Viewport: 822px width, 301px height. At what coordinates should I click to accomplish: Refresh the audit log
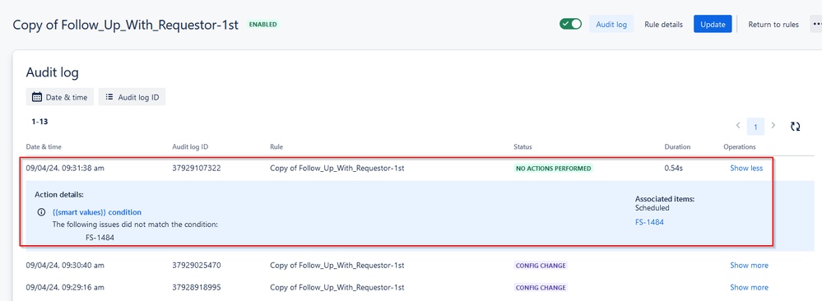pyautogui.click(x=796, y=127)
